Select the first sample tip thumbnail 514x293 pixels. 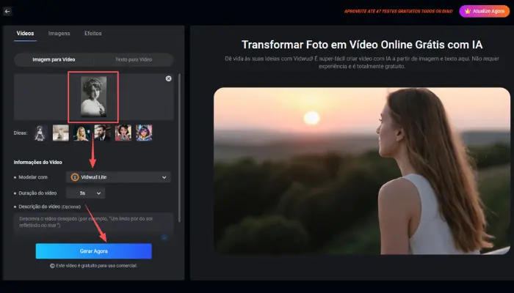coord(40,133)
